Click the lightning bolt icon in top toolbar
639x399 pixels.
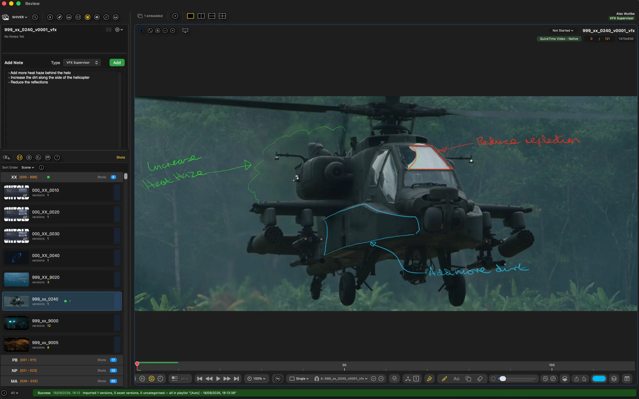point(50,17)
